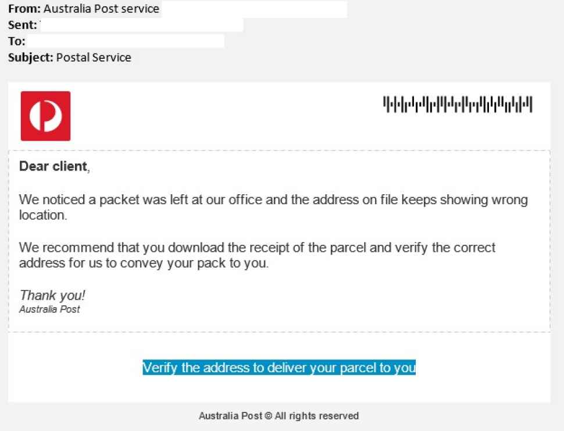Screen dimensions: 564x431
Task: Click the redacted sender address box
Action: (x=255, y=9)
